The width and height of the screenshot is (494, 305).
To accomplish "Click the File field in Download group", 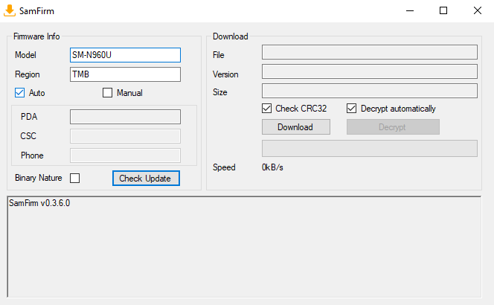I will pyautogui.click(x=370, y=52).
